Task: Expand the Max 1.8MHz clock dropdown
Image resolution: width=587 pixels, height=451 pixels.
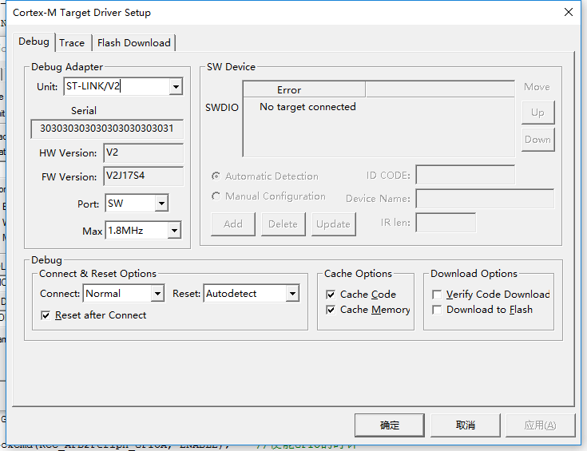Action: coord(173,231)
